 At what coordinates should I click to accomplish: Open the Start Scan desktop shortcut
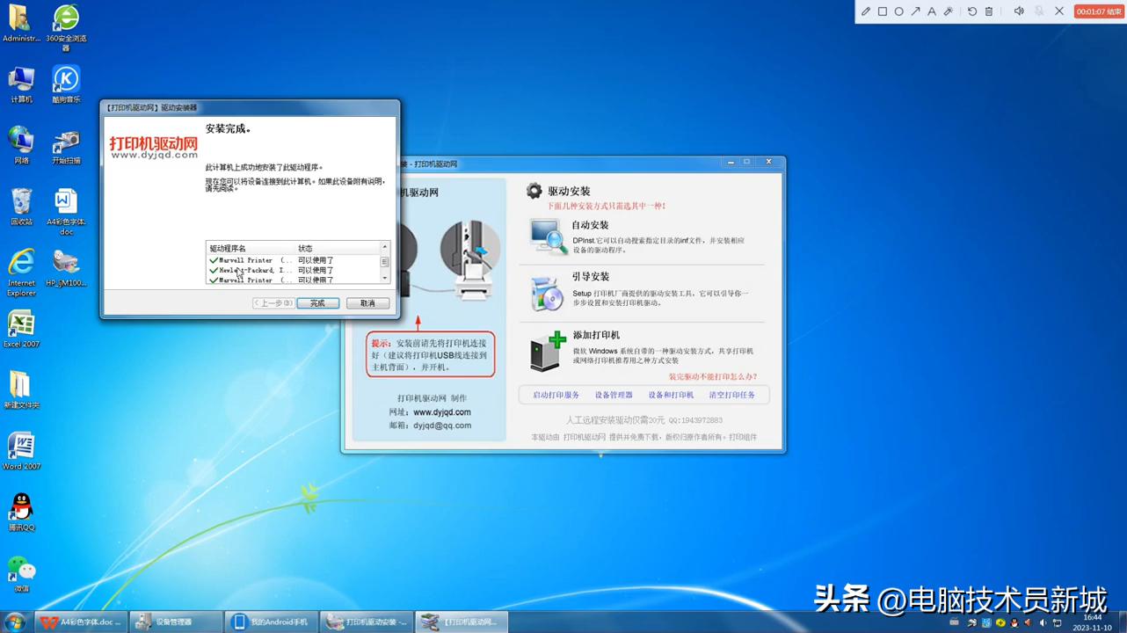(66, 145)
